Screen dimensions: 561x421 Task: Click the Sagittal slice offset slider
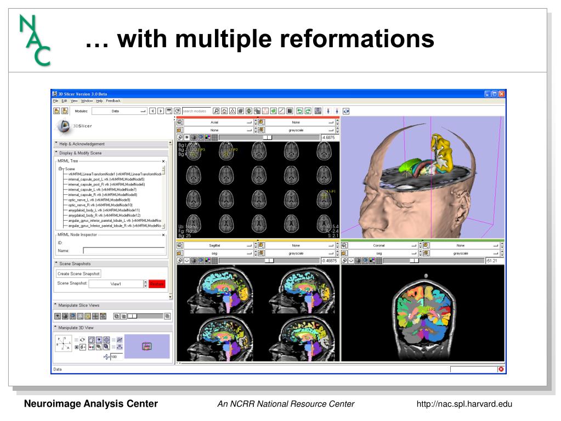point(269,261)
